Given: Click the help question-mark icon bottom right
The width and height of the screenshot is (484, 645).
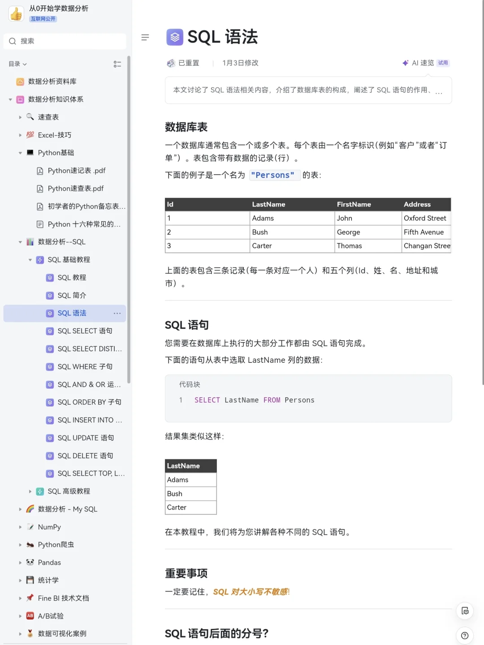Looking at the screenshot, I should [x=465, y=635].
